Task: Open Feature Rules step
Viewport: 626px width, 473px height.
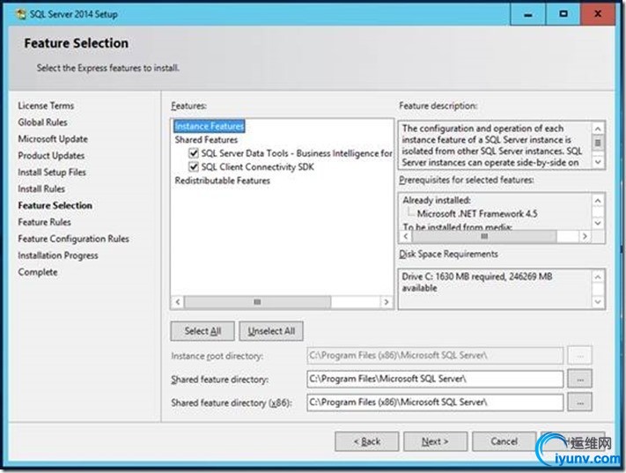Action: pyautogui.click(x=44, y=222)
